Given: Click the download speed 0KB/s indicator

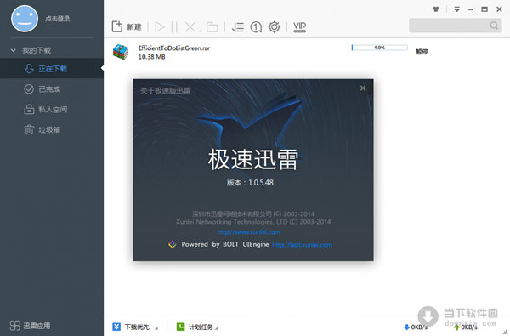Looking at the screenshot, I should [x=416, y=327].
